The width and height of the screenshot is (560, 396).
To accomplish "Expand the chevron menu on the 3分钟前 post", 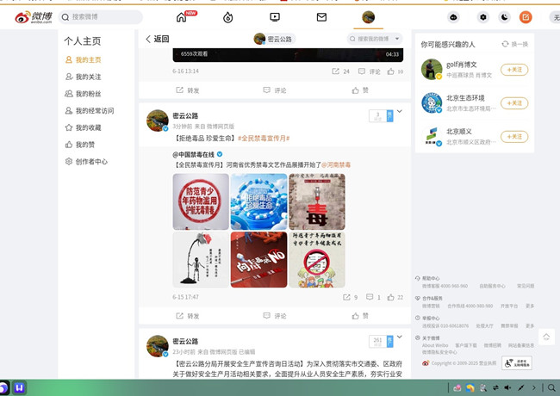I will pos(399,111).
